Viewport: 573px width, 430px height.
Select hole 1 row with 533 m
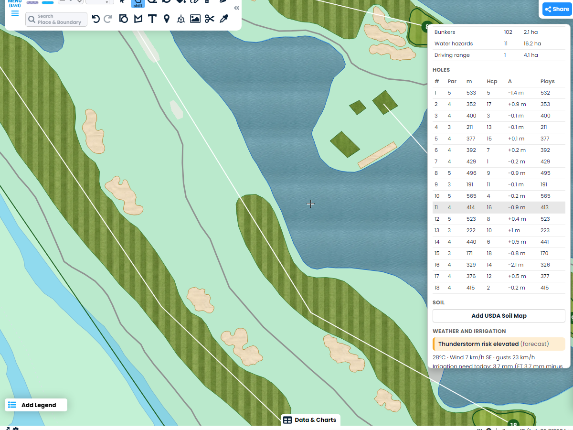coord(499,93)
